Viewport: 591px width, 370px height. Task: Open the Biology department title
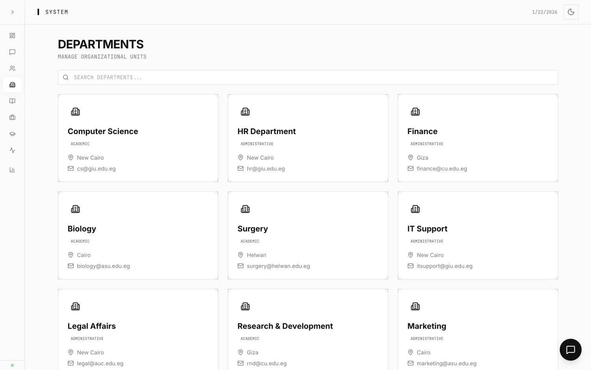[x=82, y=229]
